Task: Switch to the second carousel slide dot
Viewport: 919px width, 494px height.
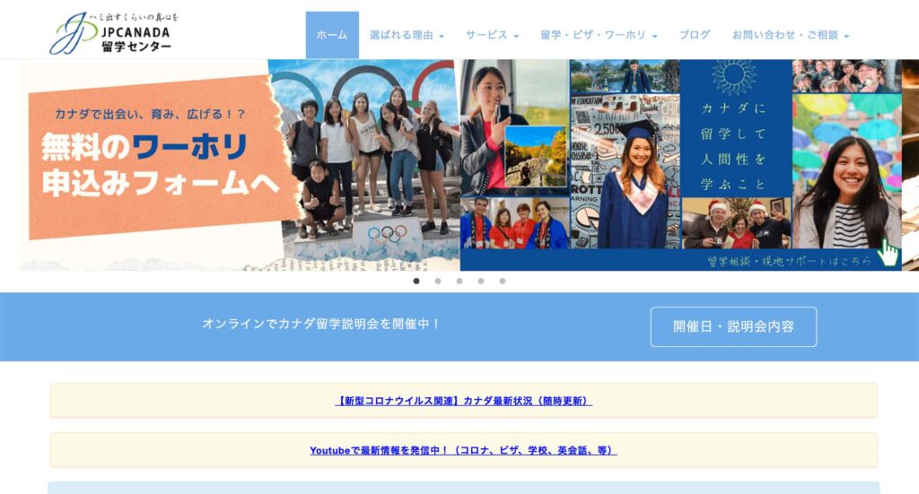Action: coord(438,281)
